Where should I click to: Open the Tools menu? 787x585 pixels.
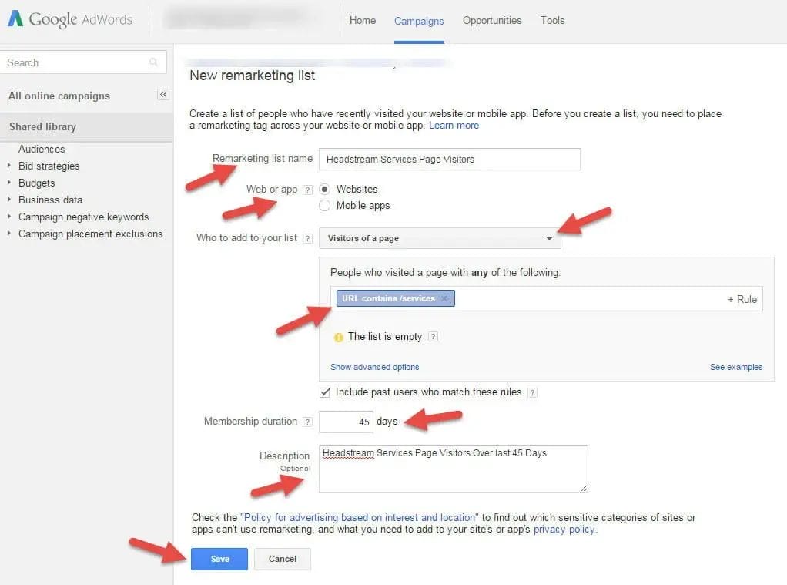point(552,21)
